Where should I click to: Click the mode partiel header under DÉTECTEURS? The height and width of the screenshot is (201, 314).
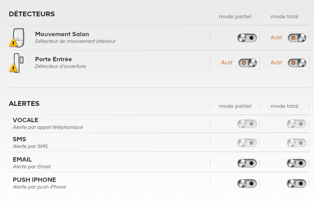[235, 17]
